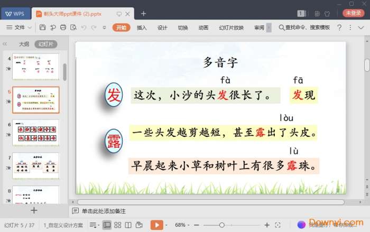
Task: Close the 剃头大师ppt课件 document tab
Action: [128, 14]
